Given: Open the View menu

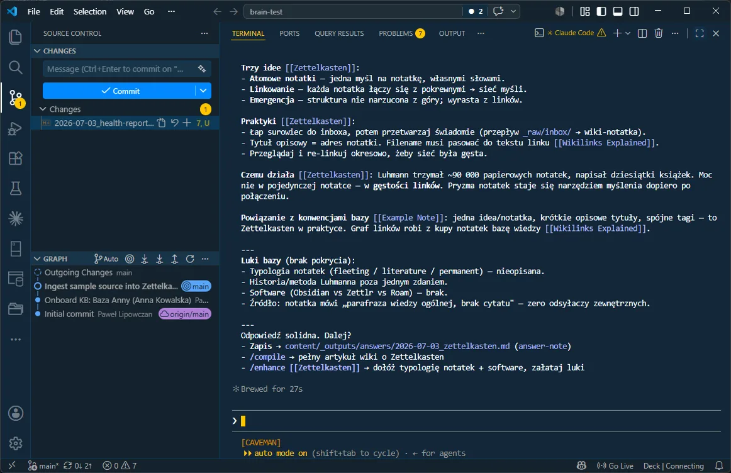Looking at the screenshot, I should tap(125, 11).
